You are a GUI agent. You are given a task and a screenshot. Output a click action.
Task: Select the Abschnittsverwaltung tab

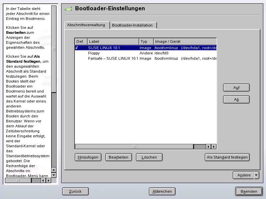(86, 25)
